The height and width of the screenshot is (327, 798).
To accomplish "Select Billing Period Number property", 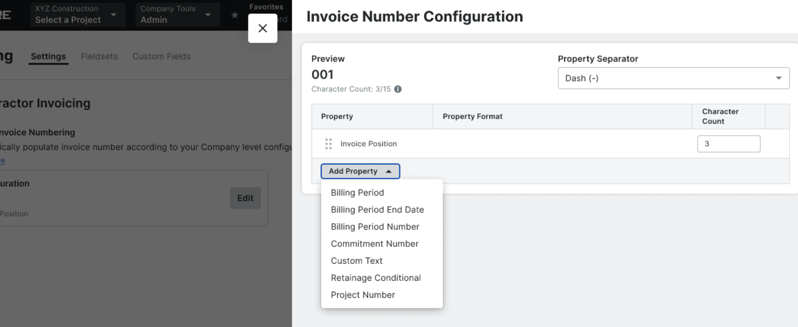I will click(x=375, y=227).
